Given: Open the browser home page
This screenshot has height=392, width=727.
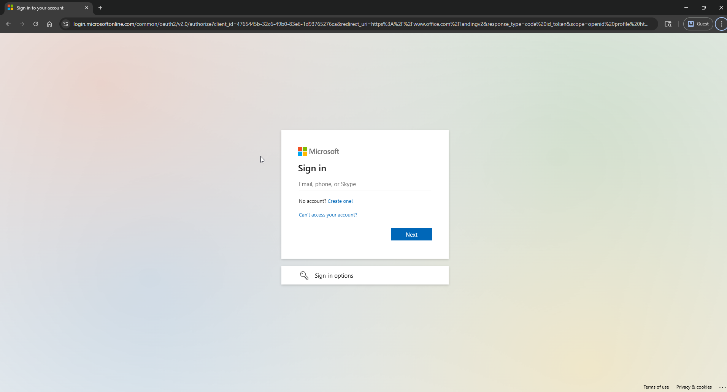Looking at the screenshot, I should point(49,24).
